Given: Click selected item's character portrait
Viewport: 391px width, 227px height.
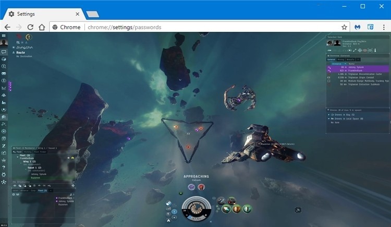Looking at the screenshot, I should tap(337, 43).
